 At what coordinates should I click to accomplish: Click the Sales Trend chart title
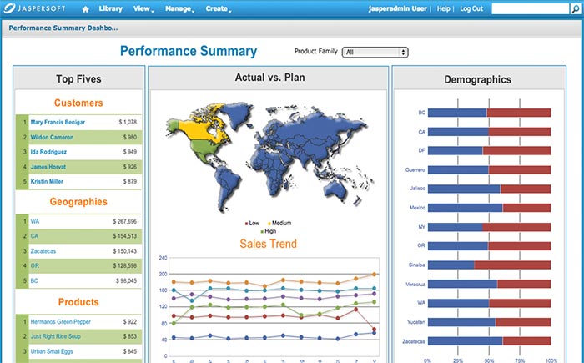point(268,244)
